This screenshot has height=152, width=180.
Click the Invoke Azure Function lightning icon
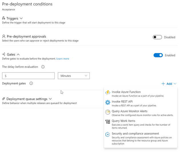108,92
